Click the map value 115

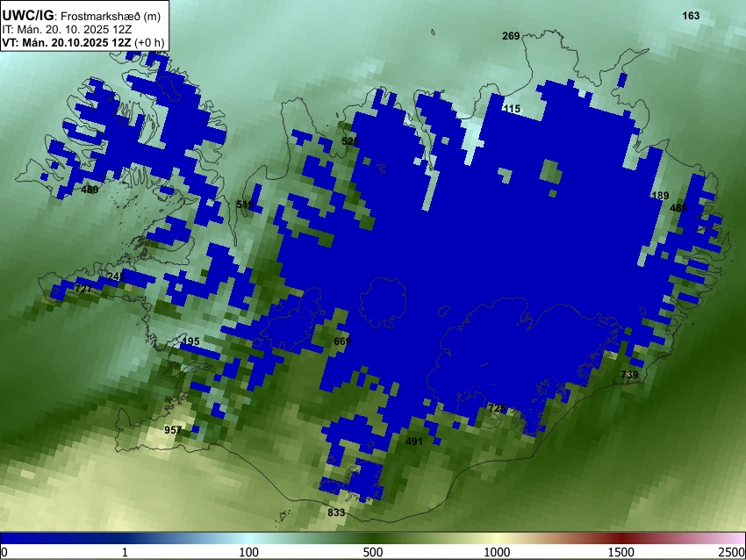pyautogui.click(x=512, y=109)
